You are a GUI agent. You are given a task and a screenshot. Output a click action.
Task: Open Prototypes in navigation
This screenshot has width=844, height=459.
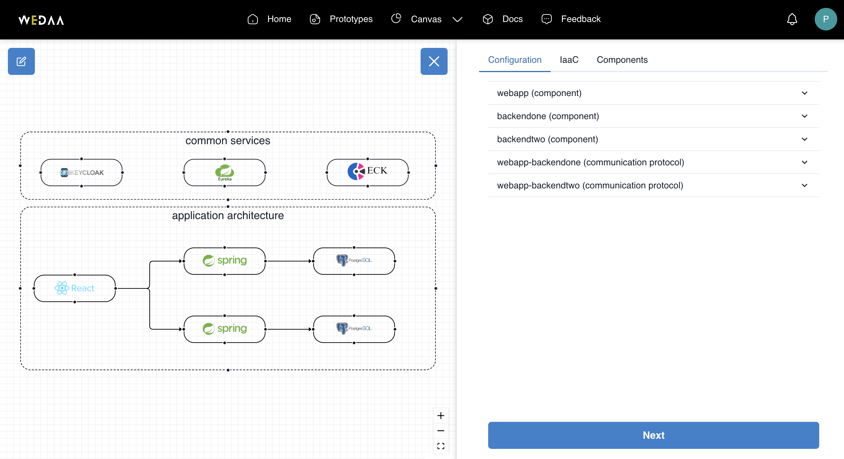pos(351,19)
